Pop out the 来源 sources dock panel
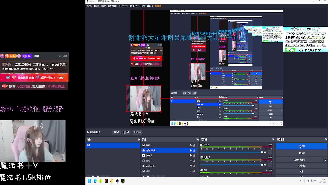The height and width of the screenshot is (185, 328). click(x=197, y=140)
